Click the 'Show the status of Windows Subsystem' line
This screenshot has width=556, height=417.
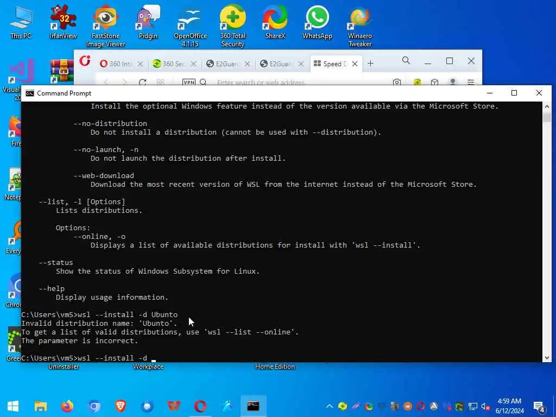tap(157, 271)
